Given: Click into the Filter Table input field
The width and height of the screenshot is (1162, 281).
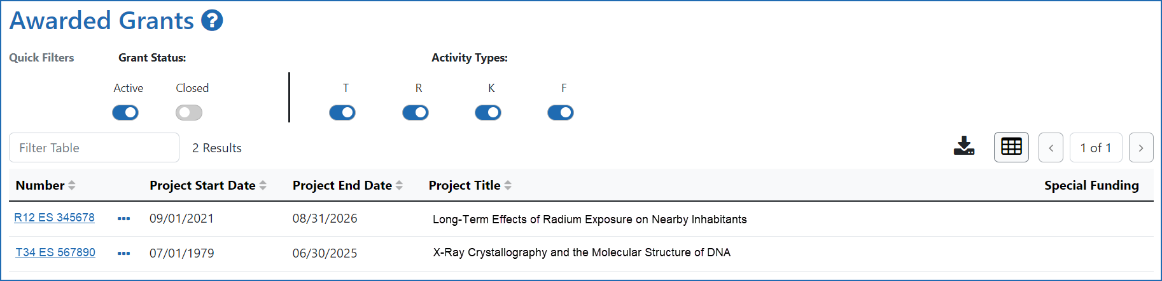Looking at the screenshot, I should (x=94, y=148).
